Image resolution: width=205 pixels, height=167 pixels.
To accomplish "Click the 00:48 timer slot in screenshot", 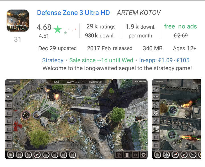I will click(x=9, y=89).
